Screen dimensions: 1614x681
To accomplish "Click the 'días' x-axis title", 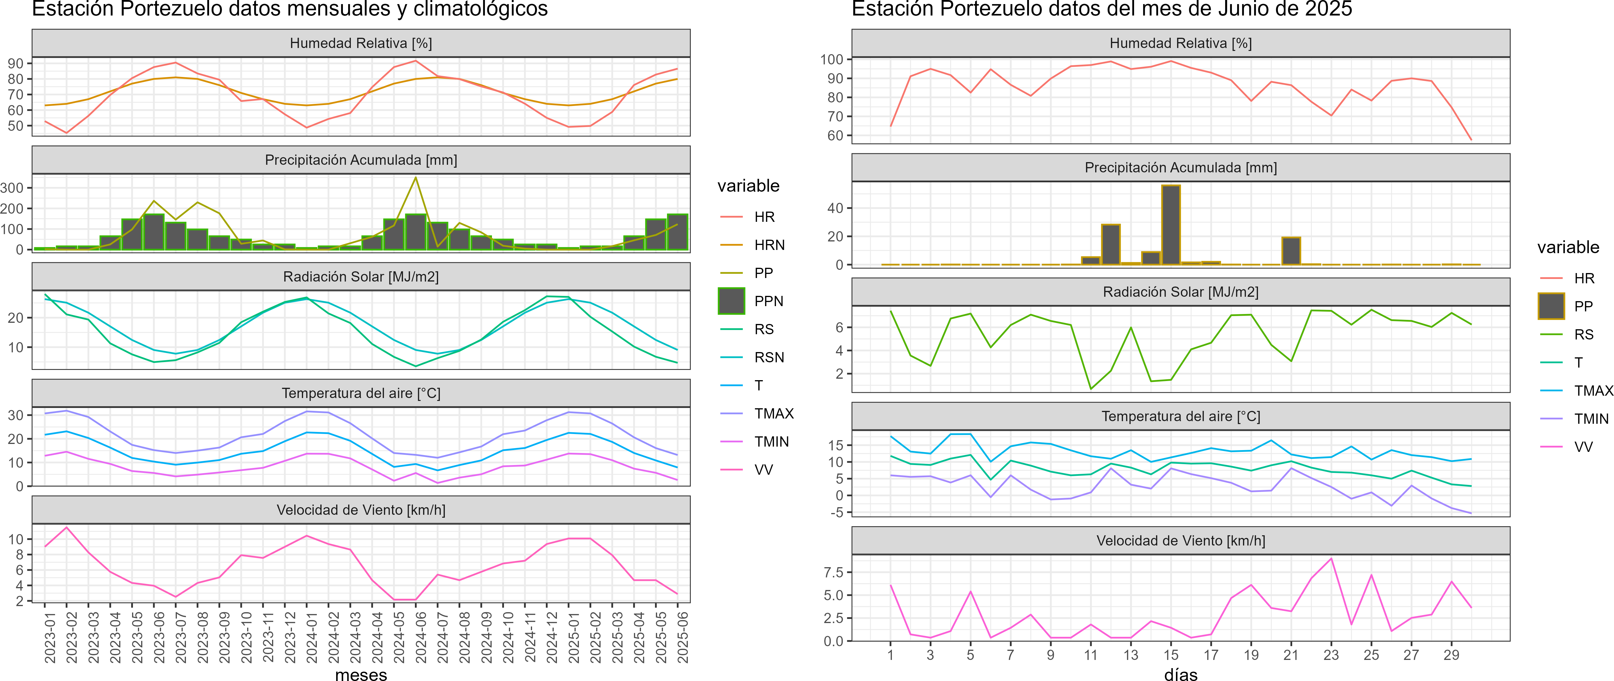I will tap(1180, 675).
